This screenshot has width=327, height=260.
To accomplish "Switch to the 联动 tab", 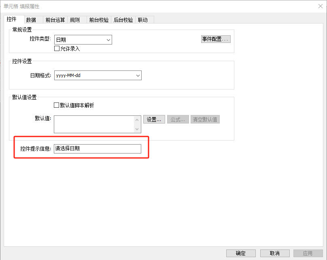I will [x=142, y=20].
